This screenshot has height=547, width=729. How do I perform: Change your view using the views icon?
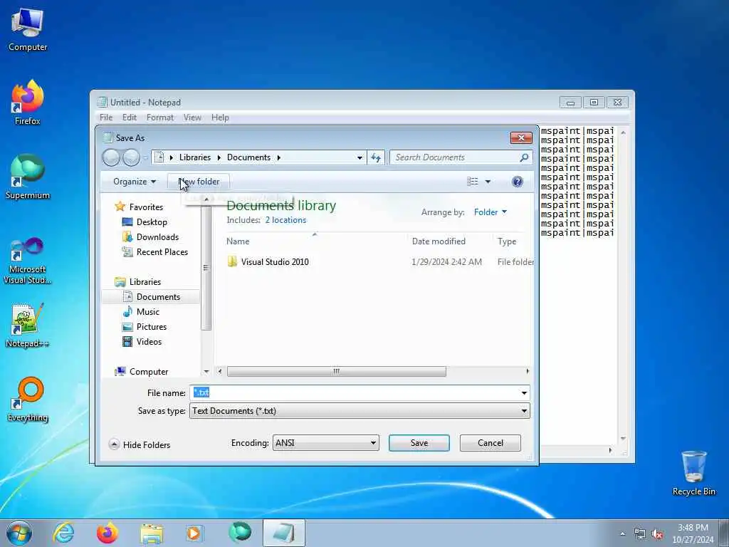pos(473,182)
